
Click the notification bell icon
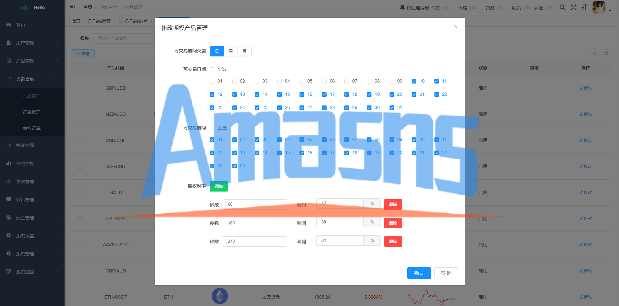402,7
